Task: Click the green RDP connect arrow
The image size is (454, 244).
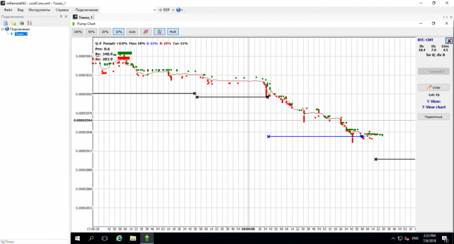Action: (x=160, y=10)
